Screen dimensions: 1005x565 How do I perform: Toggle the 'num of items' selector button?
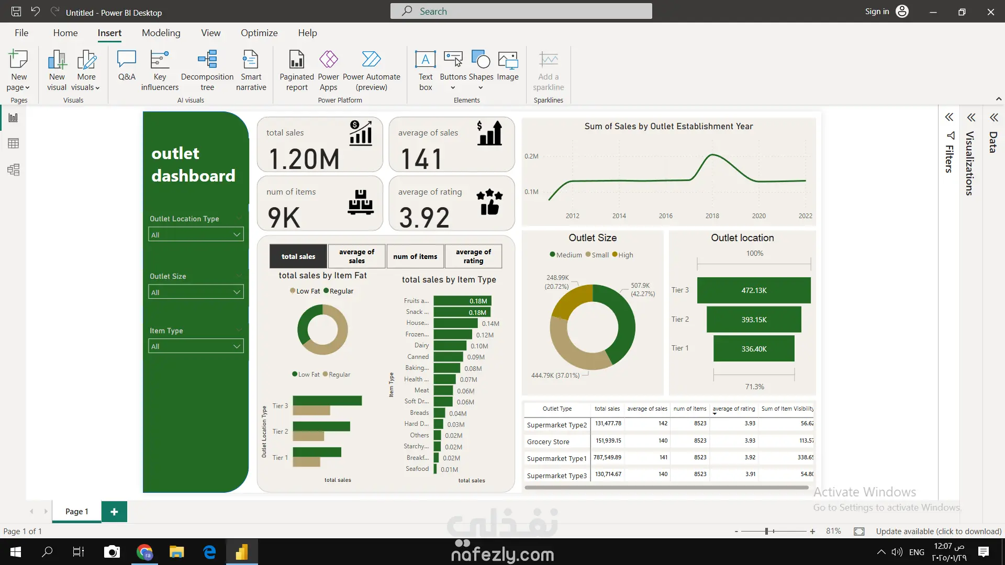pos(415,256)
